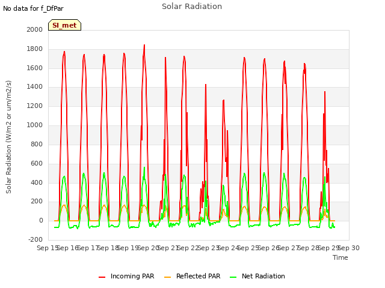Click the orange Reflected PAR legend swatch
Viewport: 385px width, 288px height.
pyautogui.click(x=167, y=277)
